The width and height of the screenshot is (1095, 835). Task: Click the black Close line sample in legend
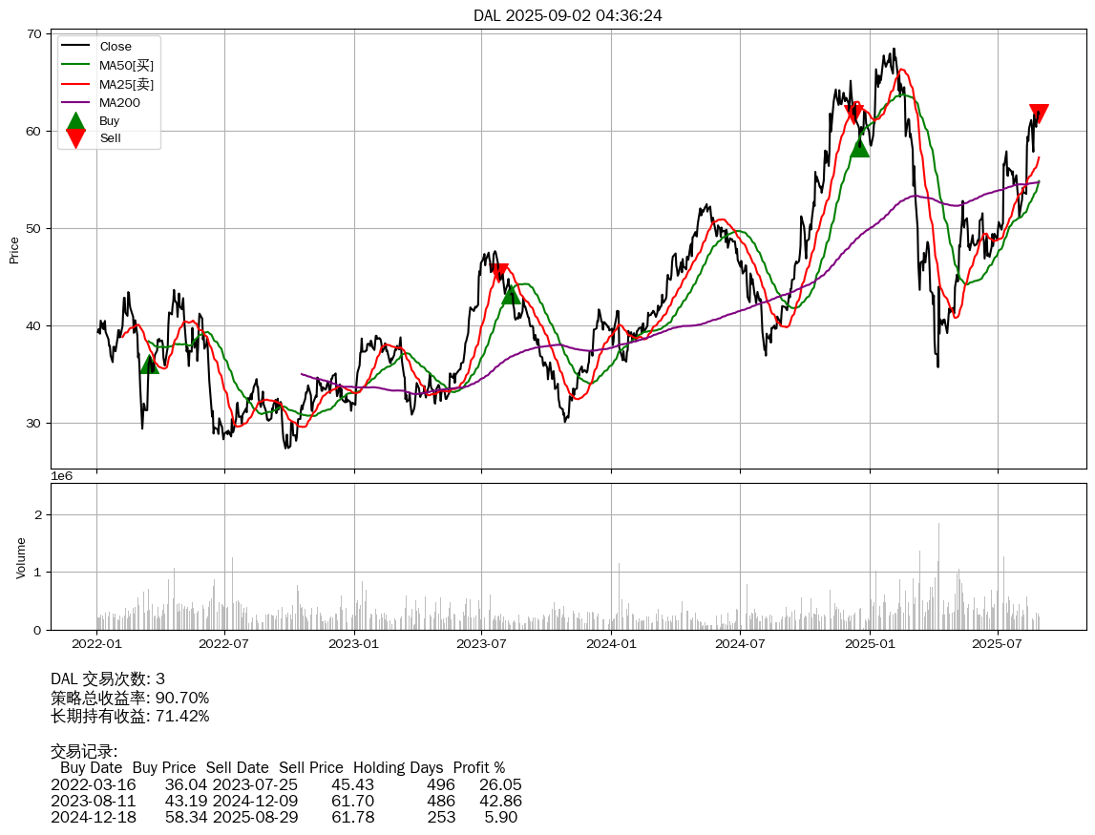(x=75, y=47)
